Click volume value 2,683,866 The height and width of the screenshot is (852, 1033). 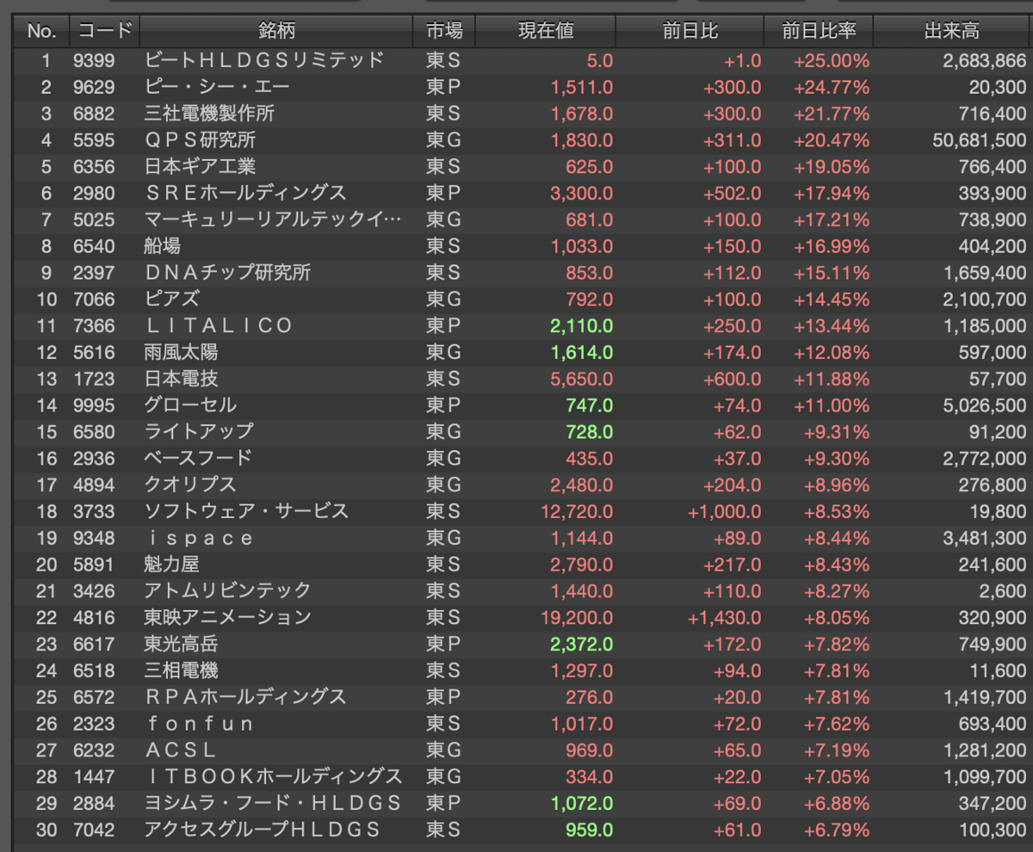(985, 60)
